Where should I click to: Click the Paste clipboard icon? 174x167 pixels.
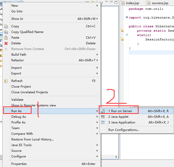(x=6, y=38)
